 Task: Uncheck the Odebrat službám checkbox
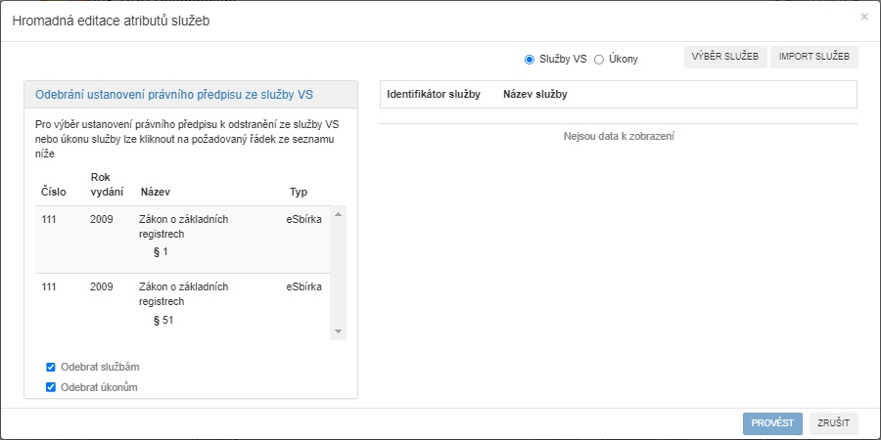pyautogui.click(x=51, y=368)
